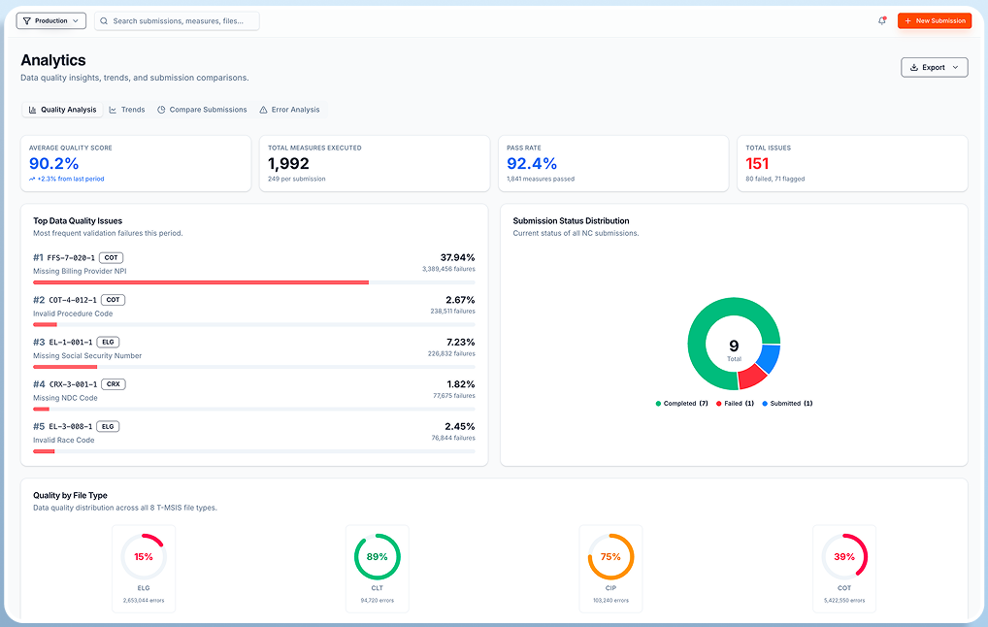
Task: Open the Compare Submissions tab
Action: pyautogui.click(x=202, y=110)
